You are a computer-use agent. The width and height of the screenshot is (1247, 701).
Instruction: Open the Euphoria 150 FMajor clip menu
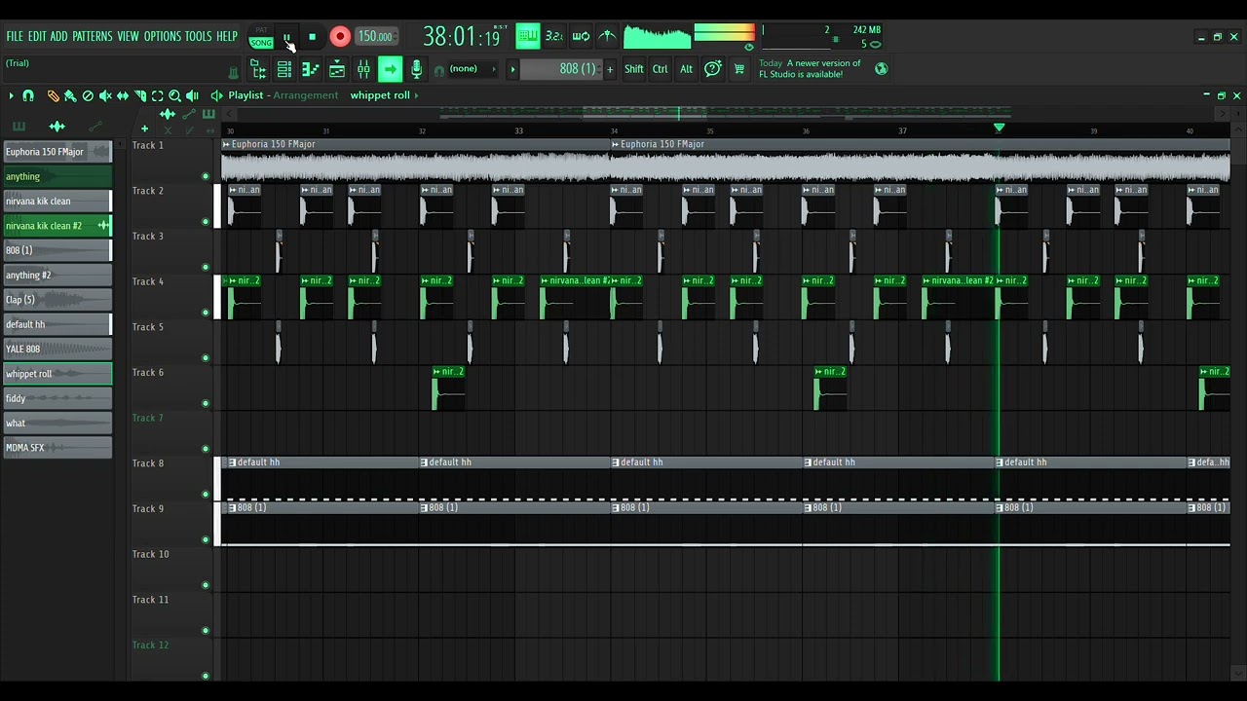click(226, 144)
